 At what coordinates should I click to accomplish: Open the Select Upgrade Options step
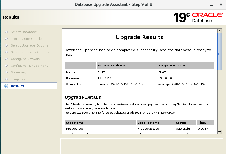tap(30, 45)
